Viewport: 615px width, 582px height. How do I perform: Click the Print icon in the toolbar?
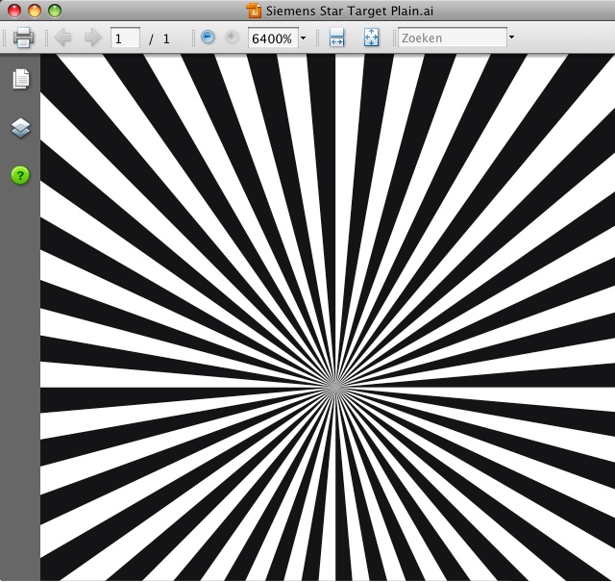(24, 38)
